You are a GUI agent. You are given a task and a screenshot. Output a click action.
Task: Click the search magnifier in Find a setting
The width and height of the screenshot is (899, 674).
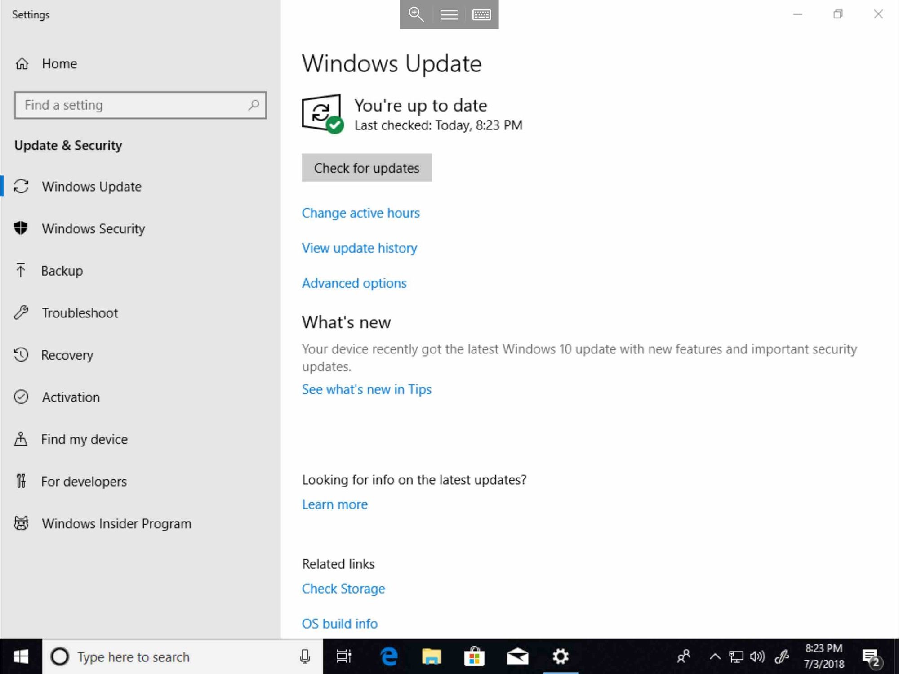[254, 105]
